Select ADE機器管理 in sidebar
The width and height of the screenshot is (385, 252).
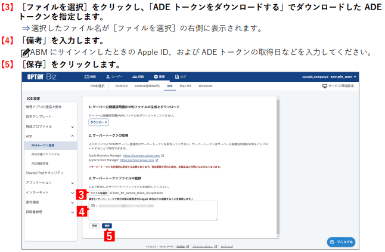pos(40,164)
